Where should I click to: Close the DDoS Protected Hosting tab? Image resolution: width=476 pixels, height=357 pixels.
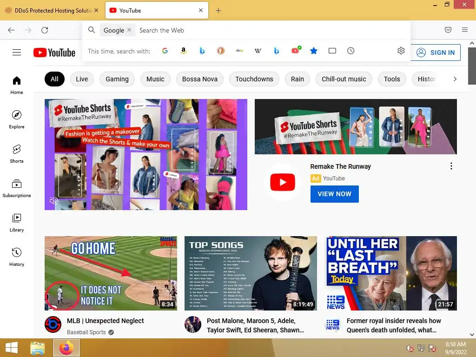pyautogui.click(x=96, y=10)
